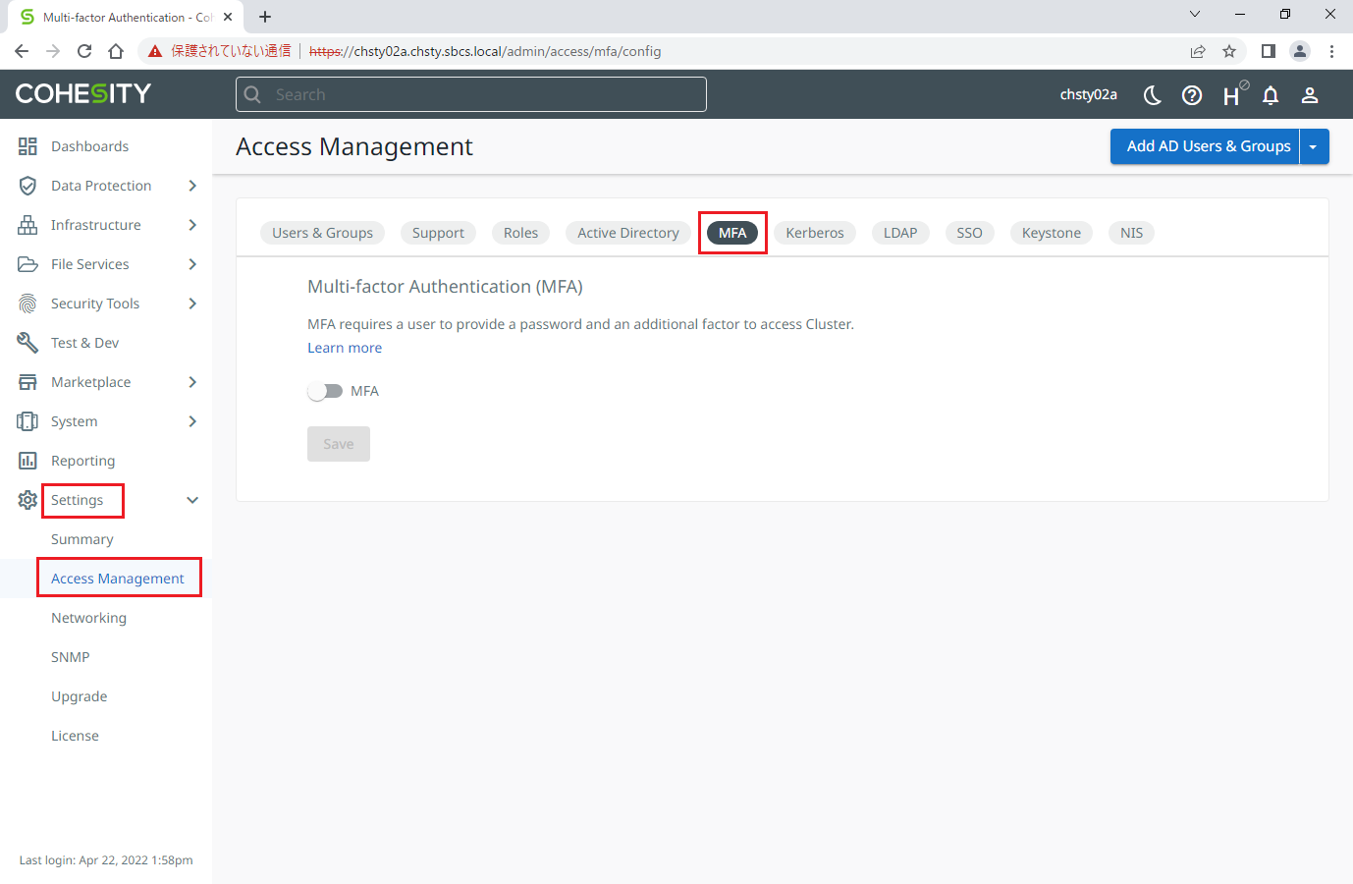
Task: Bookmark this page with star icon
Action: [x=1229, y=51]
